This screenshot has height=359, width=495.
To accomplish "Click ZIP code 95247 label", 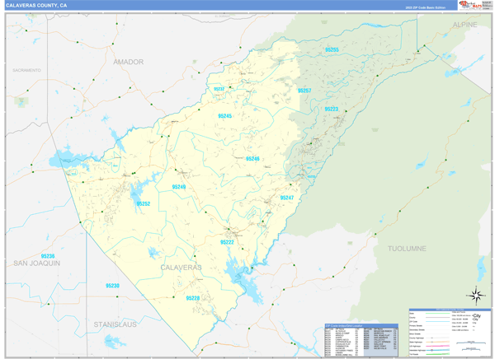I will click(x=286, y=198).
